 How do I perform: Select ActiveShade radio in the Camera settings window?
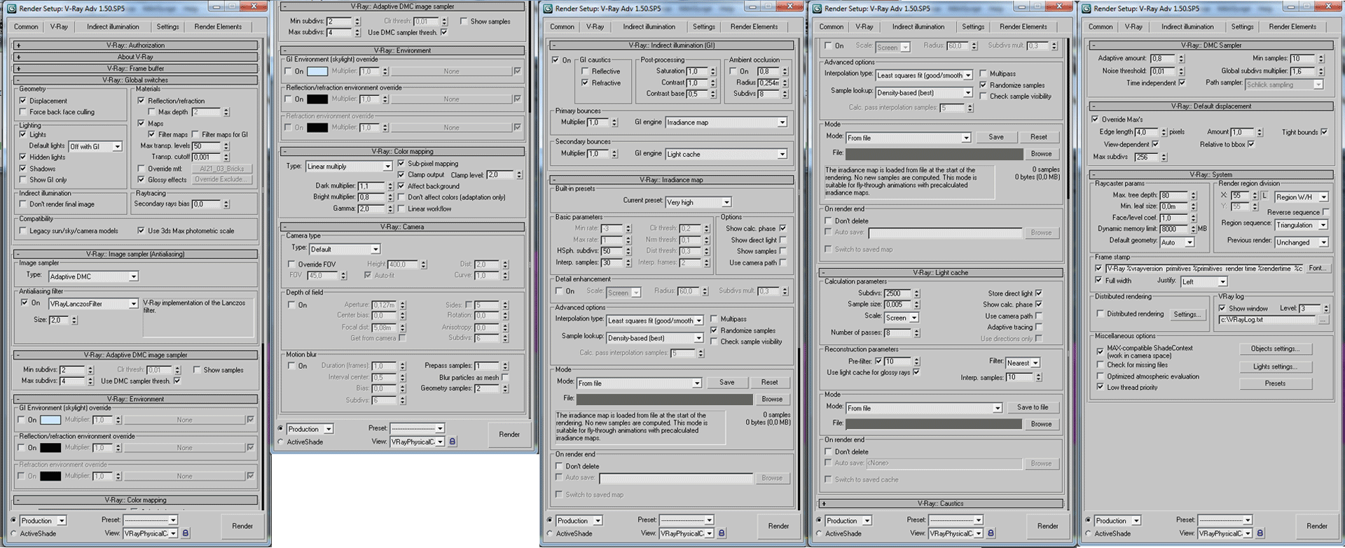[x=281, y=442]
